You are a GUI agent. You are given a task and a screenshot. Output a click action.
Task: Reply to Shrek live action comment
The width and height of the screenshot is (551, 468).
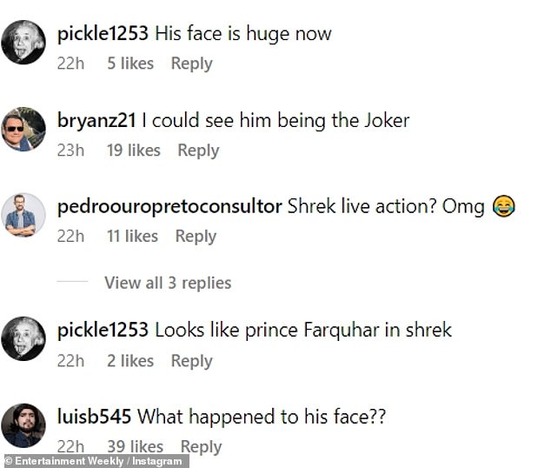tap(196, 237)
